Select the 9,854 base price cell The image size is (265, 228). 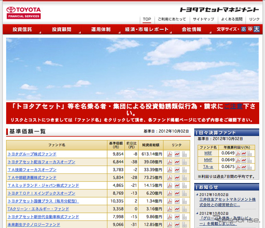coord(116,154)
